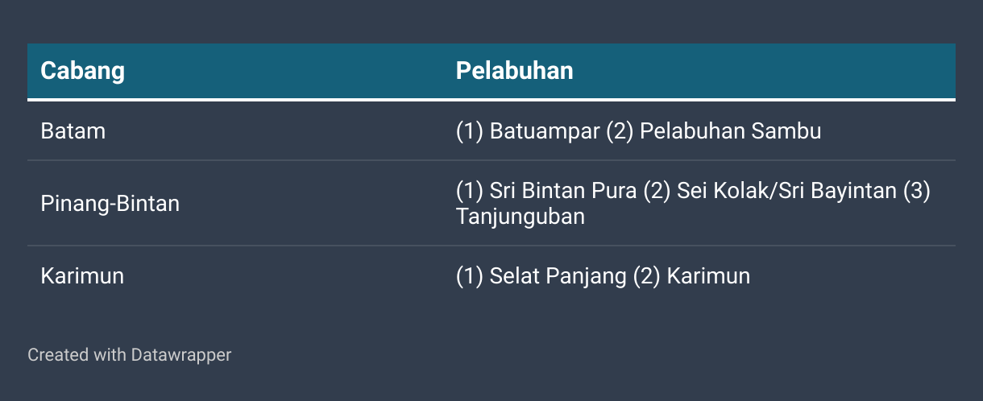Click the Pelabuhan Sambu port text
983x401 pixels.
(x=731, y=131)
